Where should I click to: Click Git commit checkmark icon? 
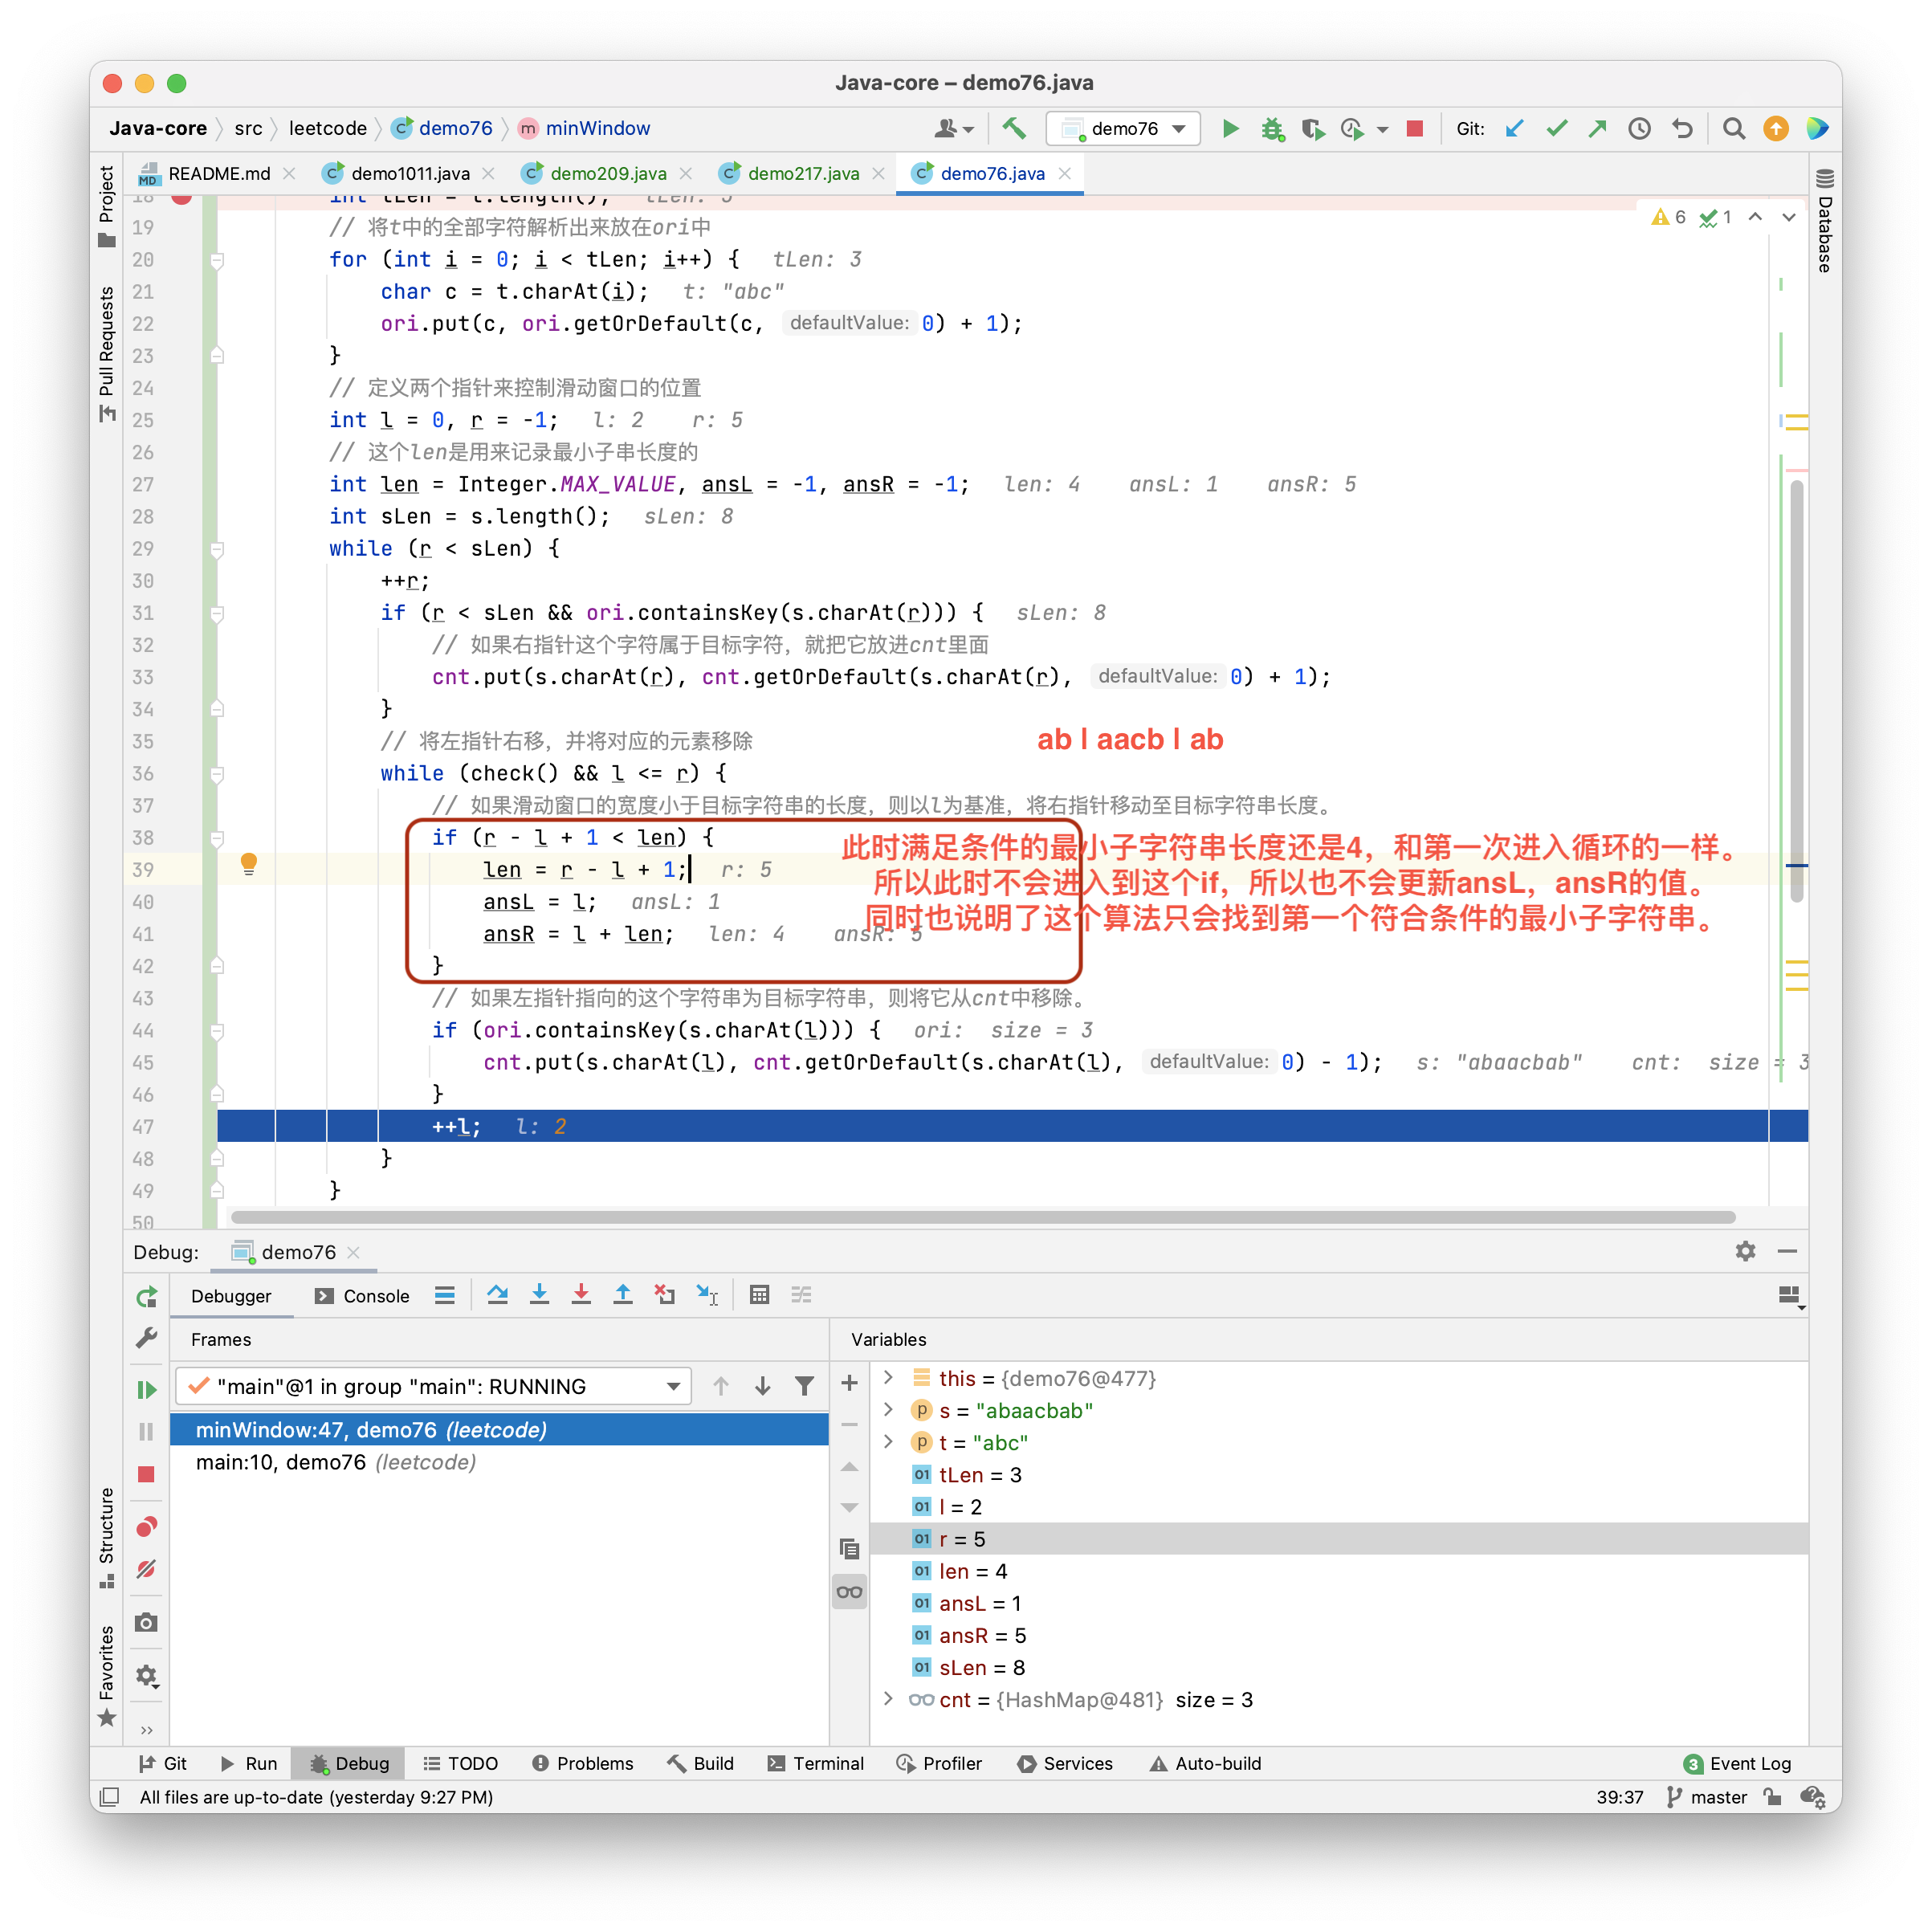[x=1556, y=128]
